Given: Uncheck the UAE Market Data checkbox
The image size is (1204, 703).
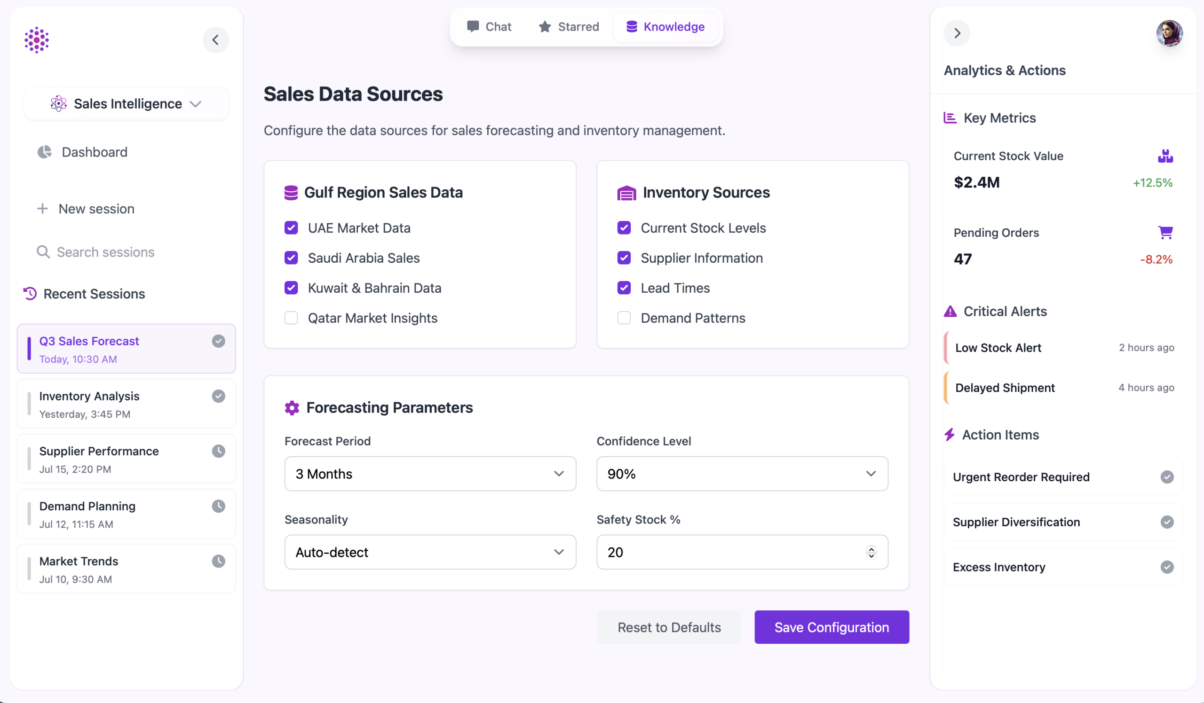Looking at the screenshot, I should [291, 227].
